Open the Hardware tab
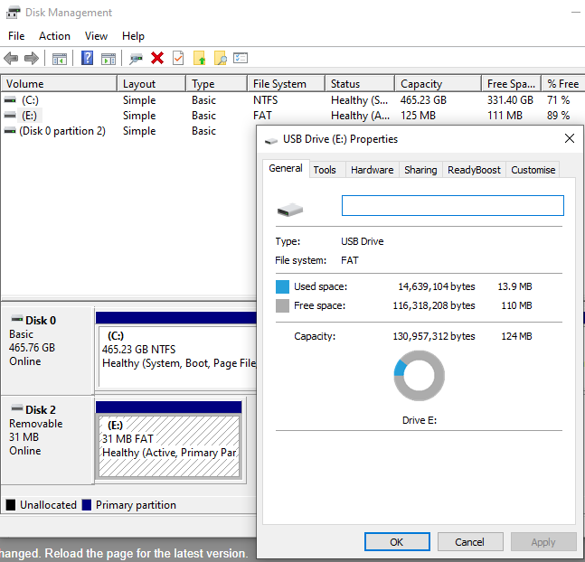This screenshot has width=585, height=562. click(372, 170)
